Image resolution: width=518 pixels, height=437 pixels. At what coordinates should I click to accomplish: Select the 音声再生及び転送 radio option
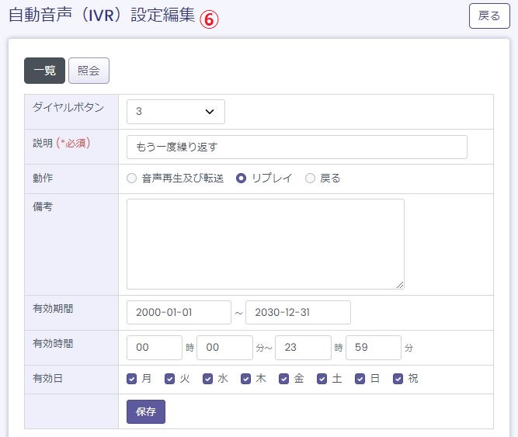pyautogui.click(x=132, y=179)
